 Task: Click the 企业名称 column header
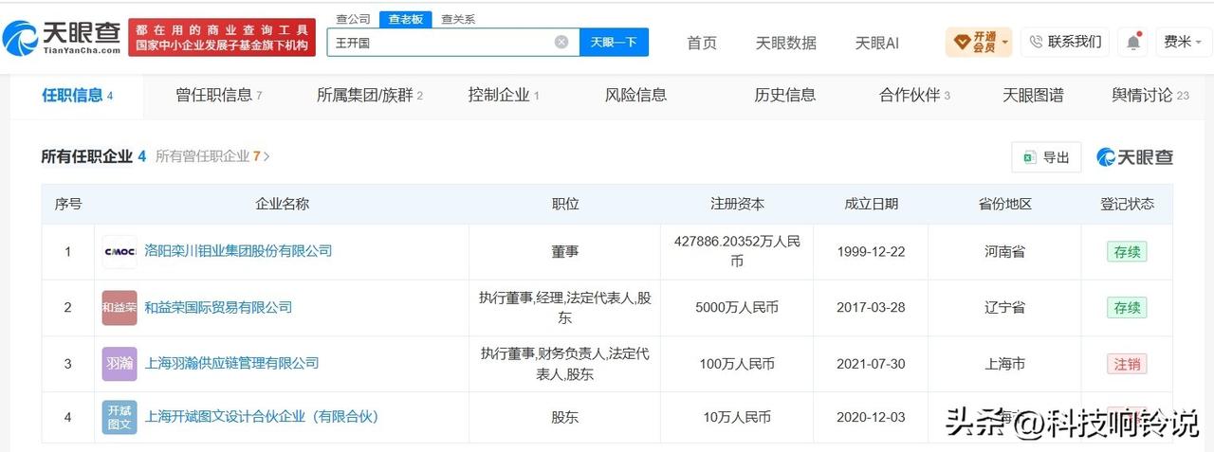pos(283,204)
